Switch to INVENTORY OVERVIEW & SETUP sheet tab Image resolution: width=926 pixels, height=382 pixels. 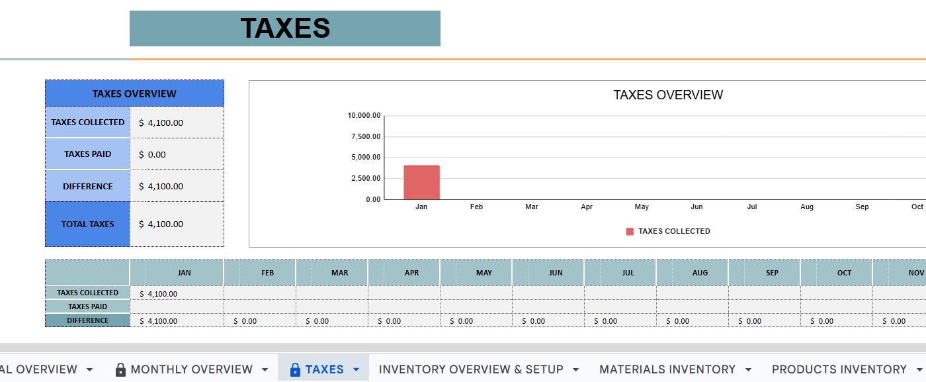point(471,369)
